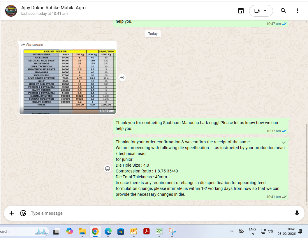The image size is (308, 238).
Task: Click the plus attach icon
Action: tap(12, 213)
